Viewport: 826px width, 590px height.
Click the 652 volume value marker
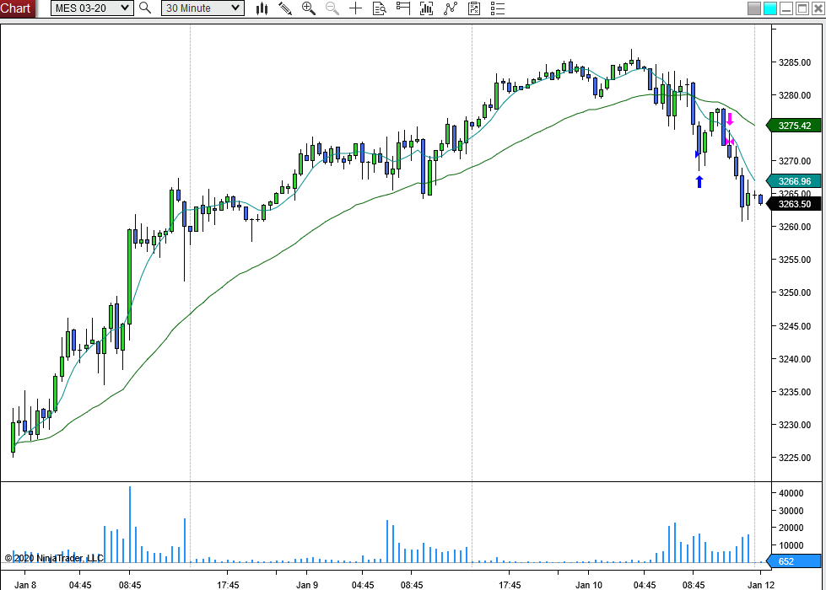[x=795, y=561]
